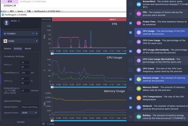Click the FPS chart timeline slider handle

pyautogui.click(x=52, y=54)
